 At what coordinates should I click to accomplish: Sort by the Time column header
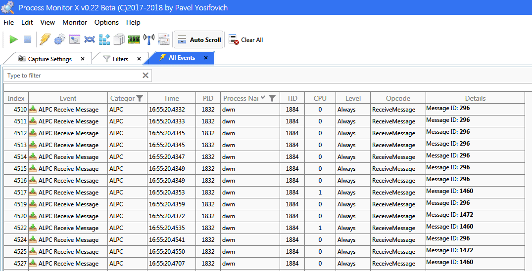(x=171, y=98)
